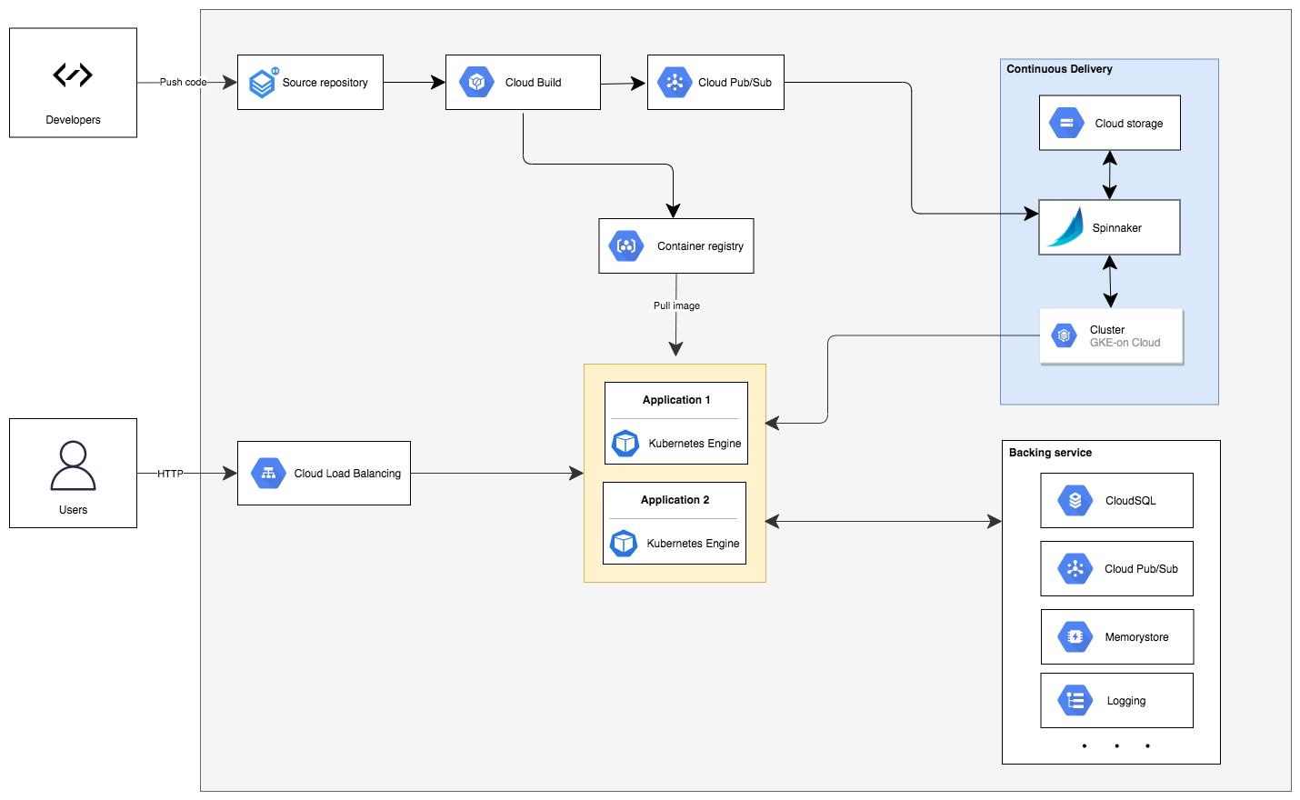Click the Developers code brackets icon
This screenshot has height=800, width=1300.
click(73, 75)
